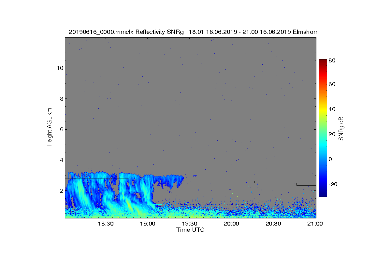
Task: Select the height tick label 8
Action: [x=61, y=99]
